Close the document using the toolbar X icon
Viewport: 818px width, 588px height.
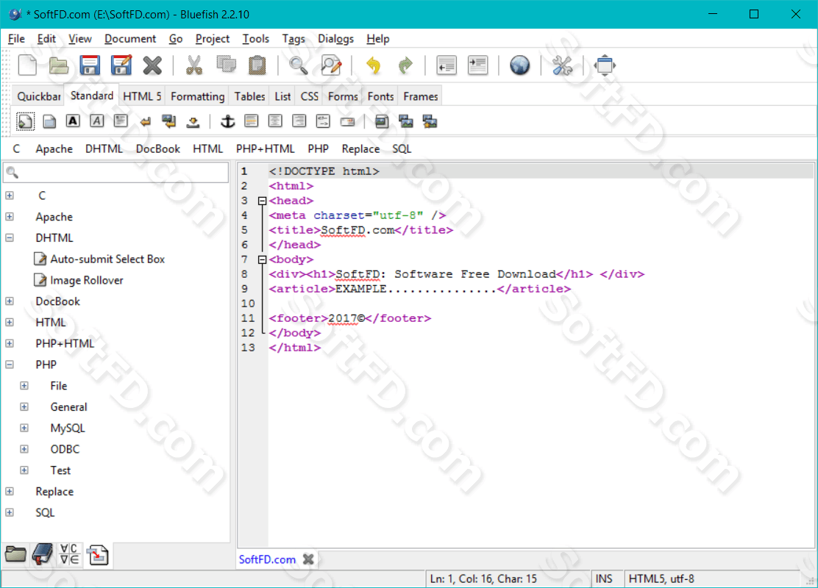pos(152,65)
